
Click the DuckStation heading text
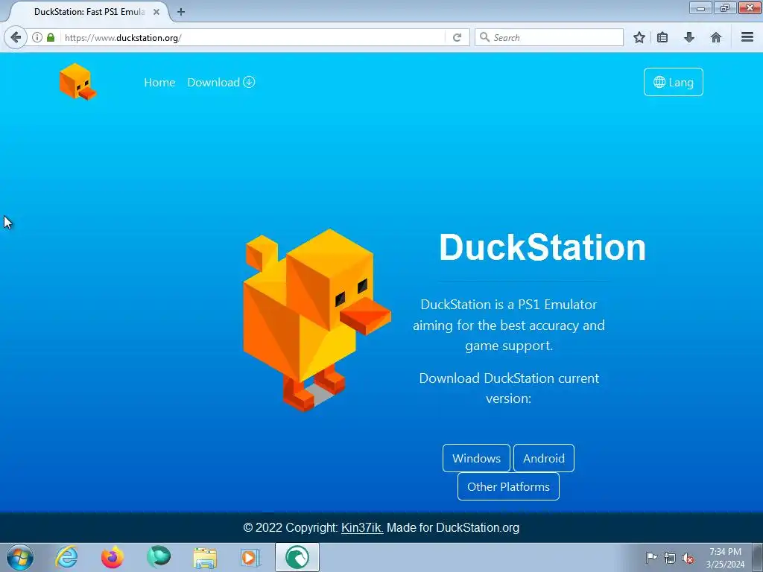click(x=542, y=247)
